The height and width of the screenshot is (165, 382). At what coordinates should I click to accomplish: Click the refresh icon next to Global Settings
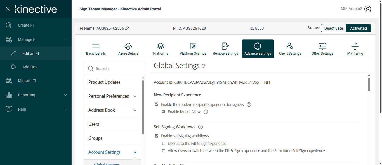tap(203, 66)
